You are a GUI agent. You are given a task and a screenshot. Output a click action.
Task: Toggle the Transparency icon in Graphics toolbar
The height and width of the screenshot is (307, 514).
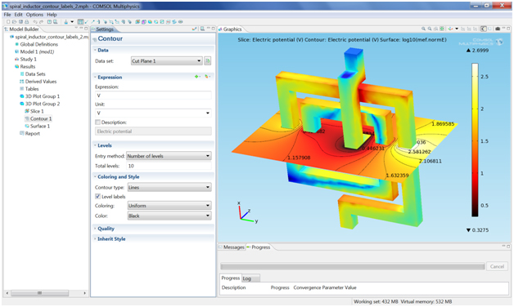tap(489, 29)
